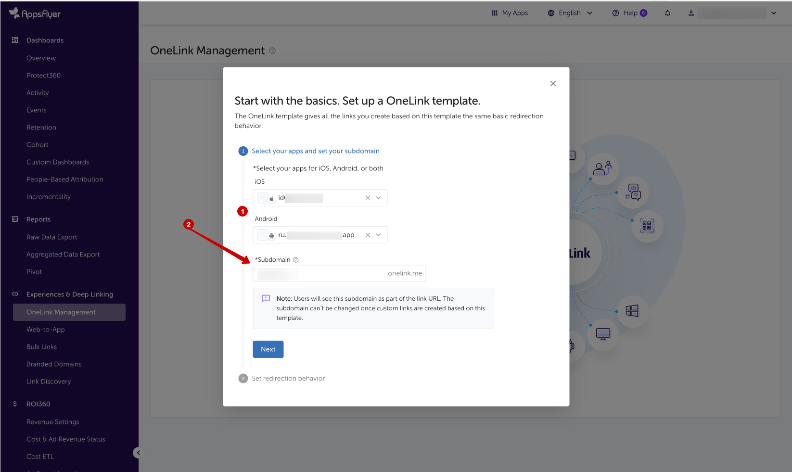Click the Subdomain input field
This screenshot has width=792, height=472.
point(339,273)
